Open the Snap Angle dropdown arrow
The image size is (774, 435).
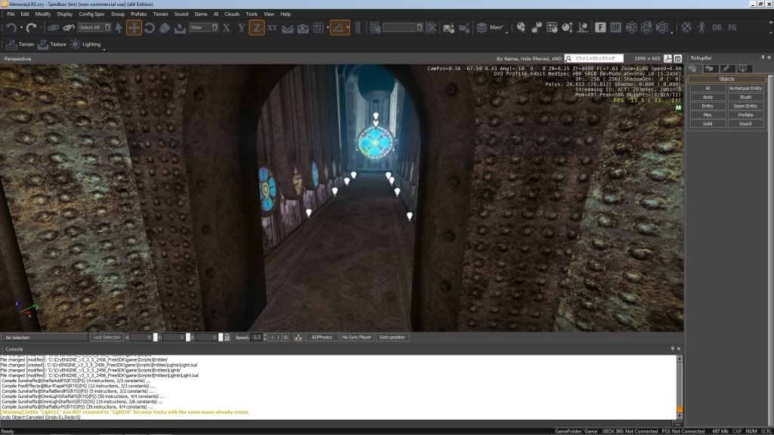coord(348,28)
